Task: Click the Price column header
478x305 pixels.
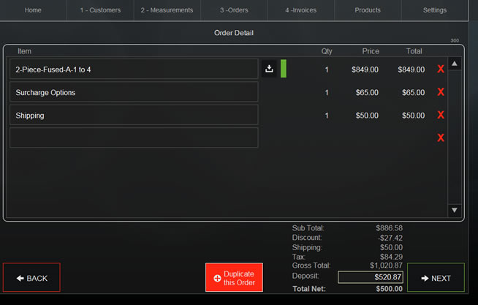Action: [x=371, y=51]
